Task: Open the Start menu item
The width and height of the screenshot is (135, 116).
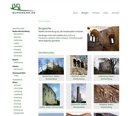Action: [76, 13]
